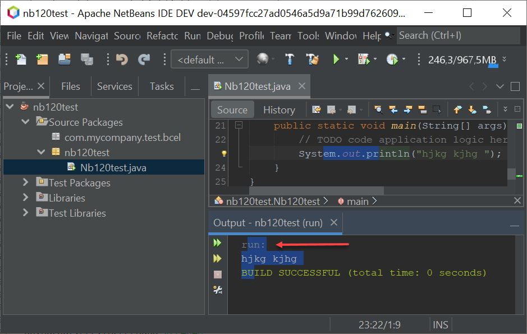Screen dimensions: 527x334
Task: Collapse the Source Packages node
Action: click(x=26, y=122)
